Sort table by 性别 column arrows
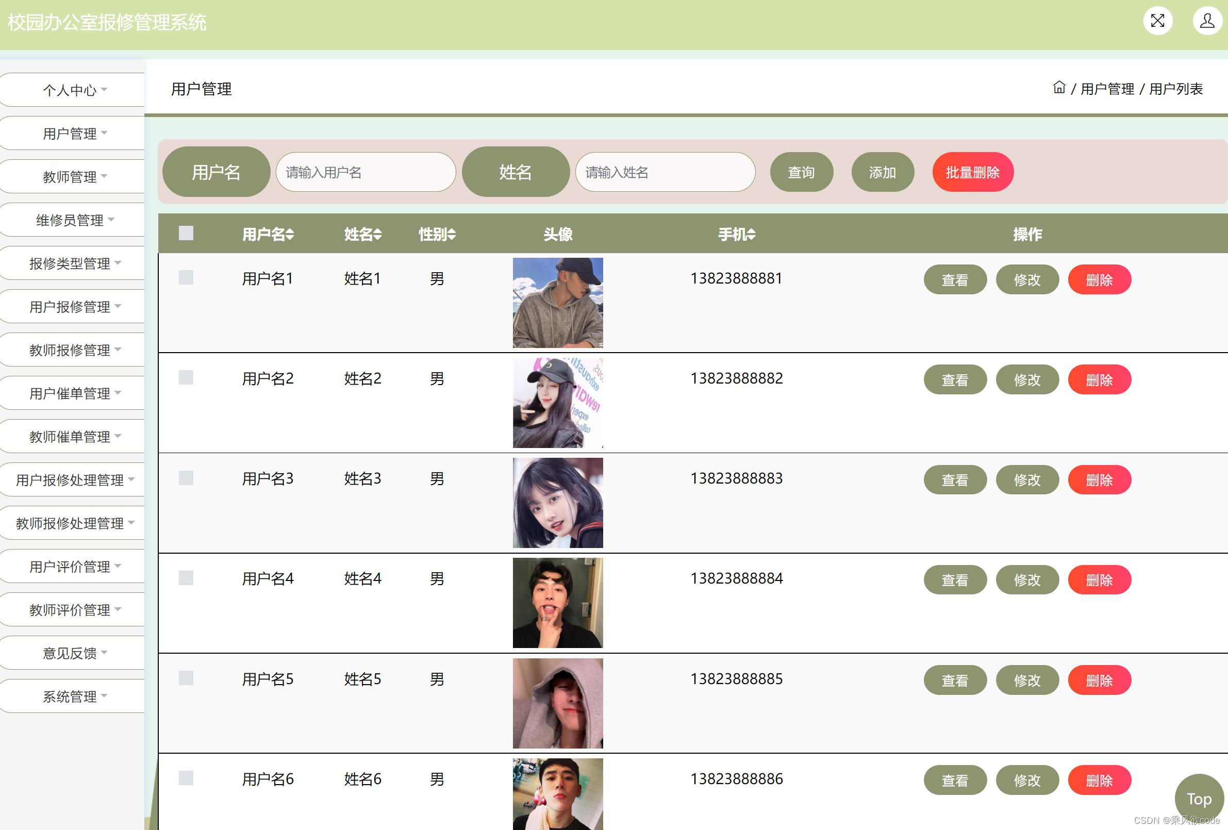Screen dimensions: 1228x830 point(451,234)
